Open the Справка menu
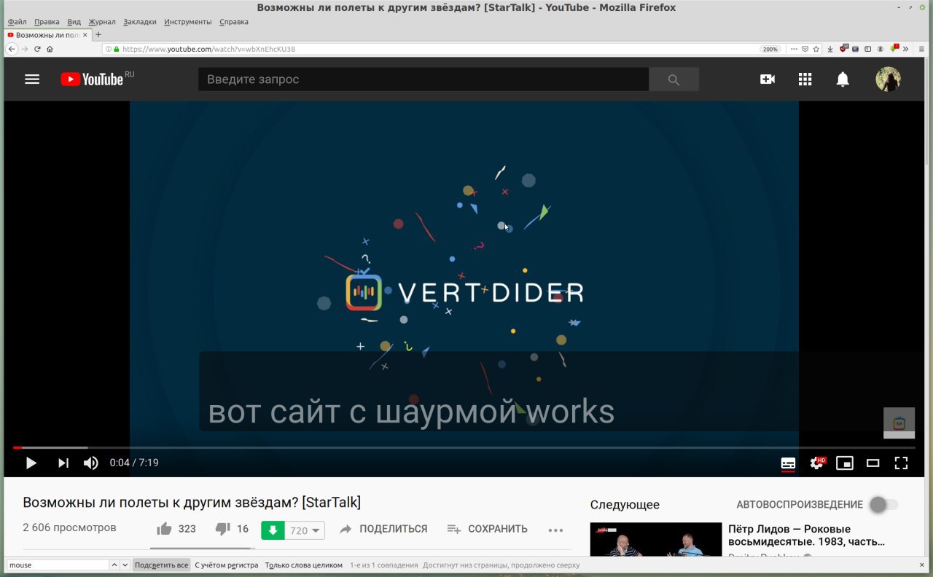This screenshot has width=933, height=577. click(234, 22)
